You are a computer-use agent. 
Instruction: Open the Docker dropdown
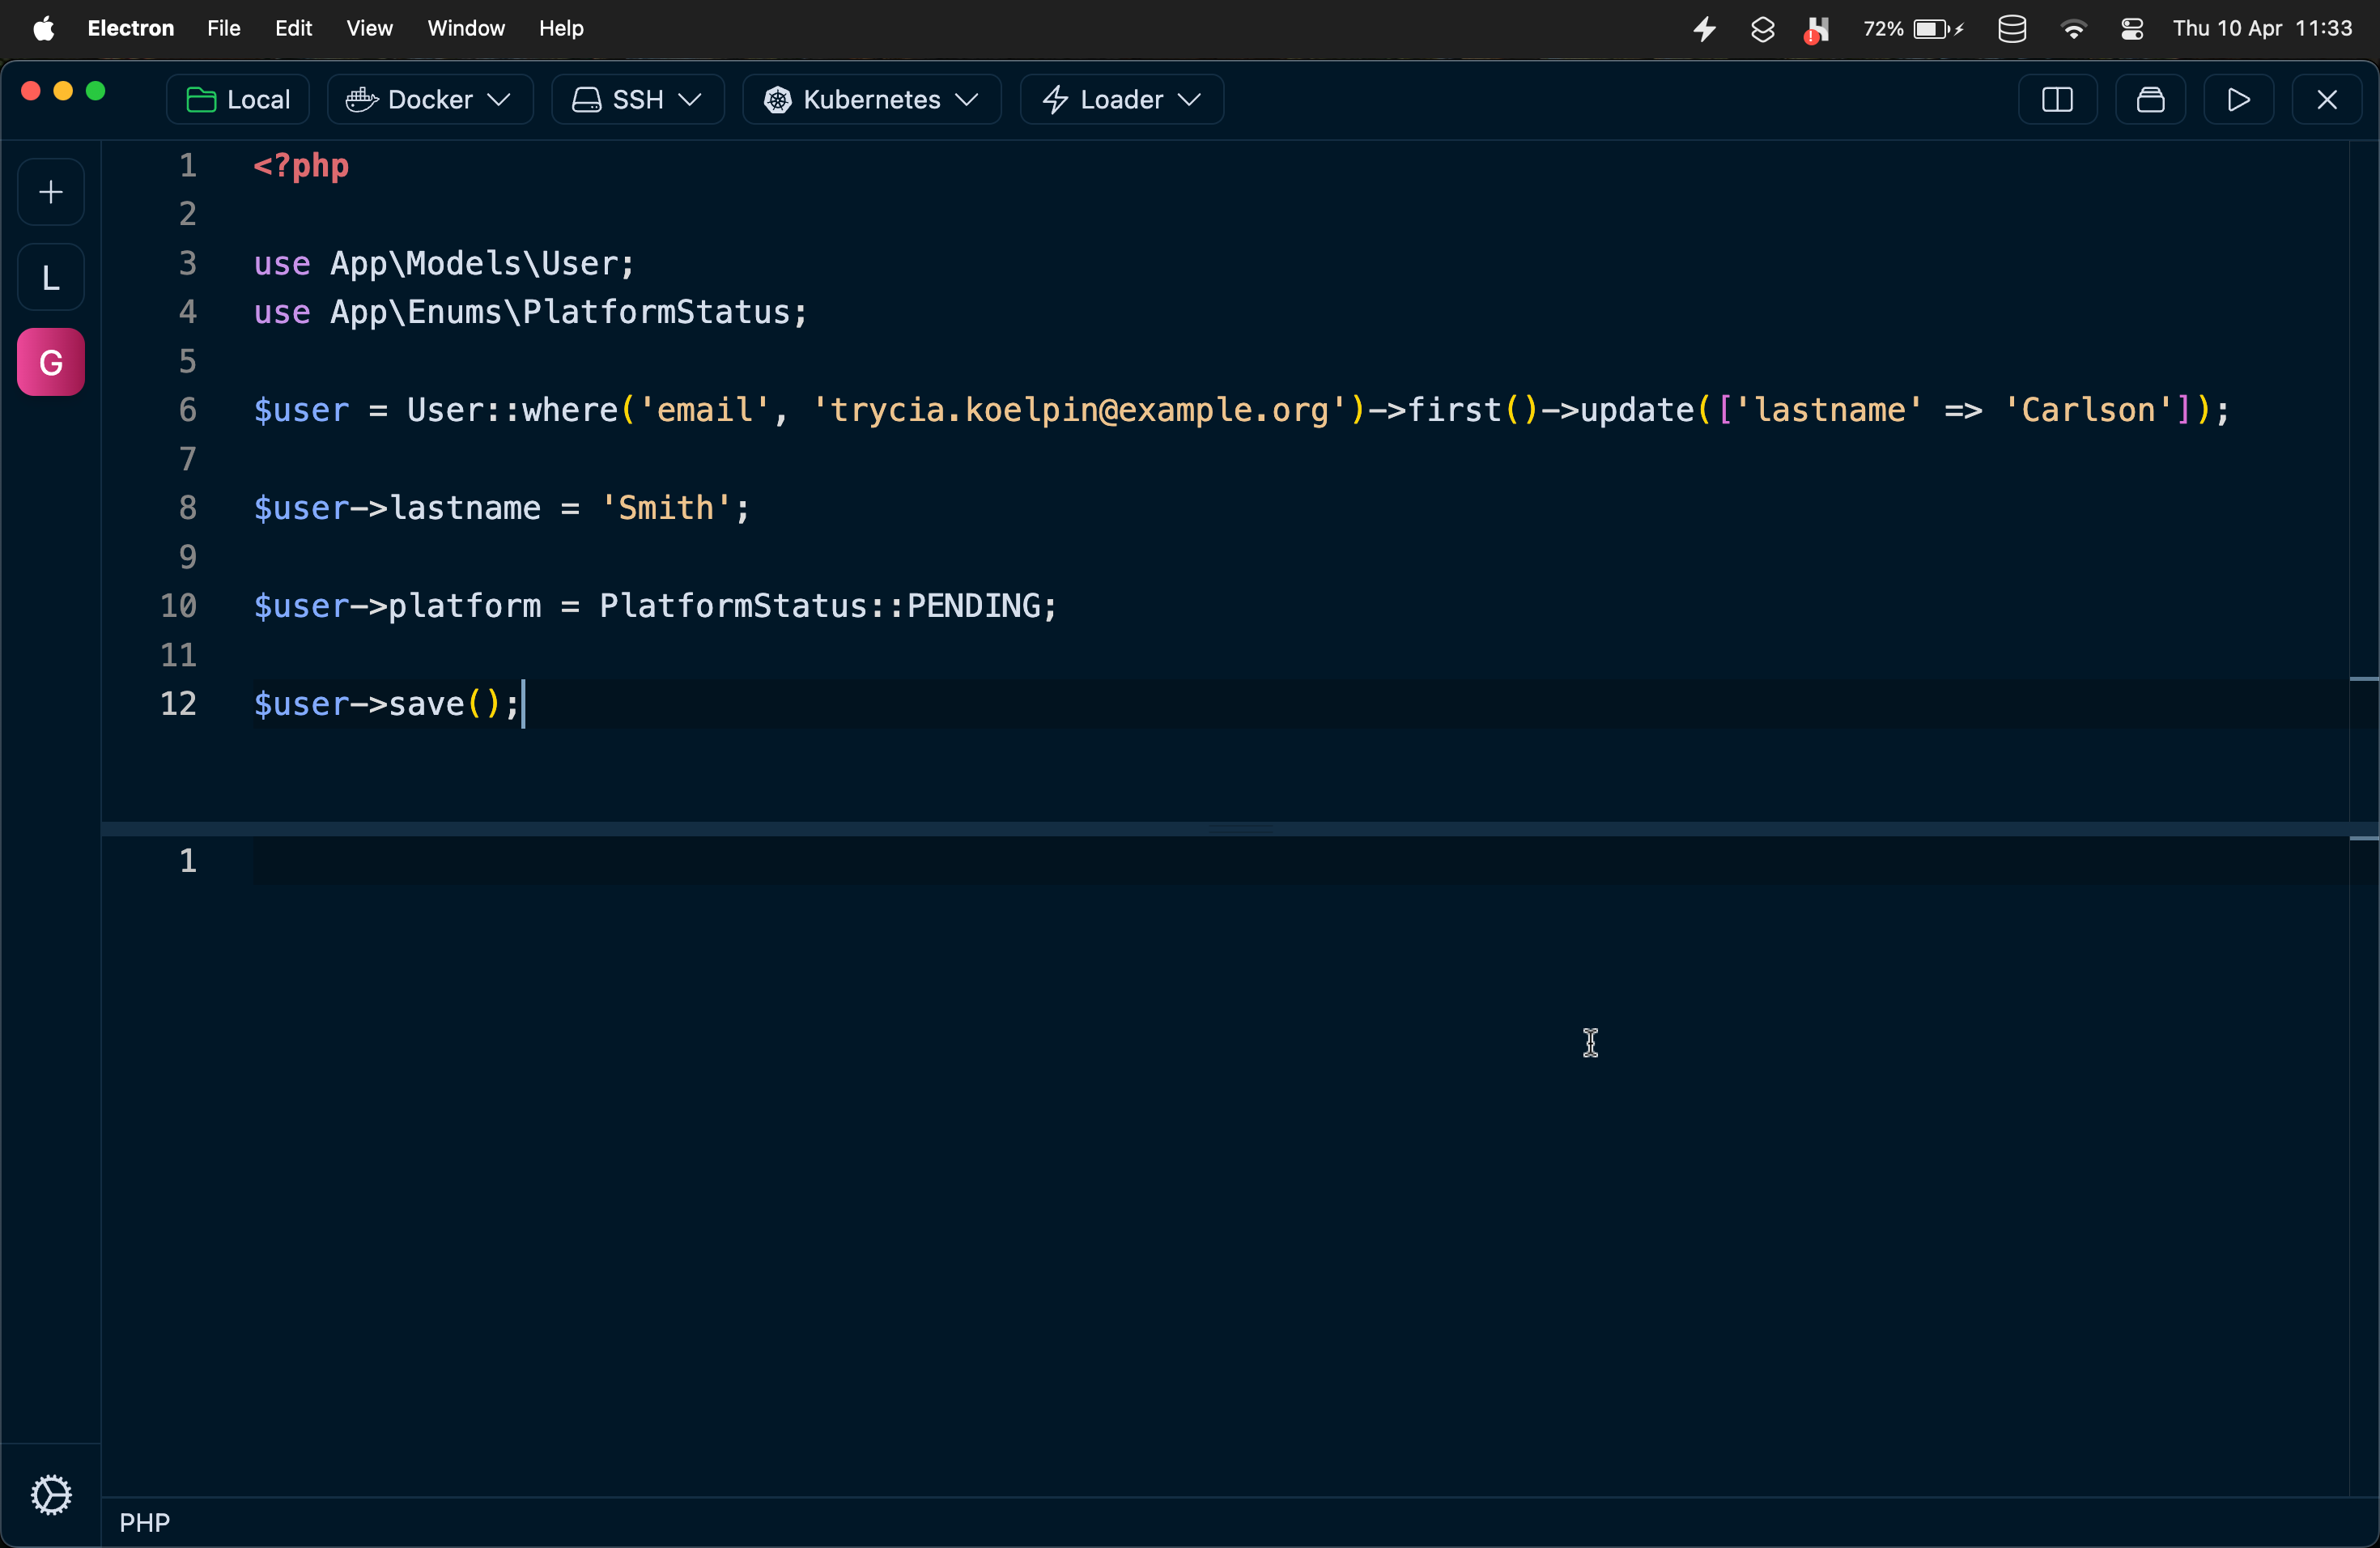click(x=430, y=99)
